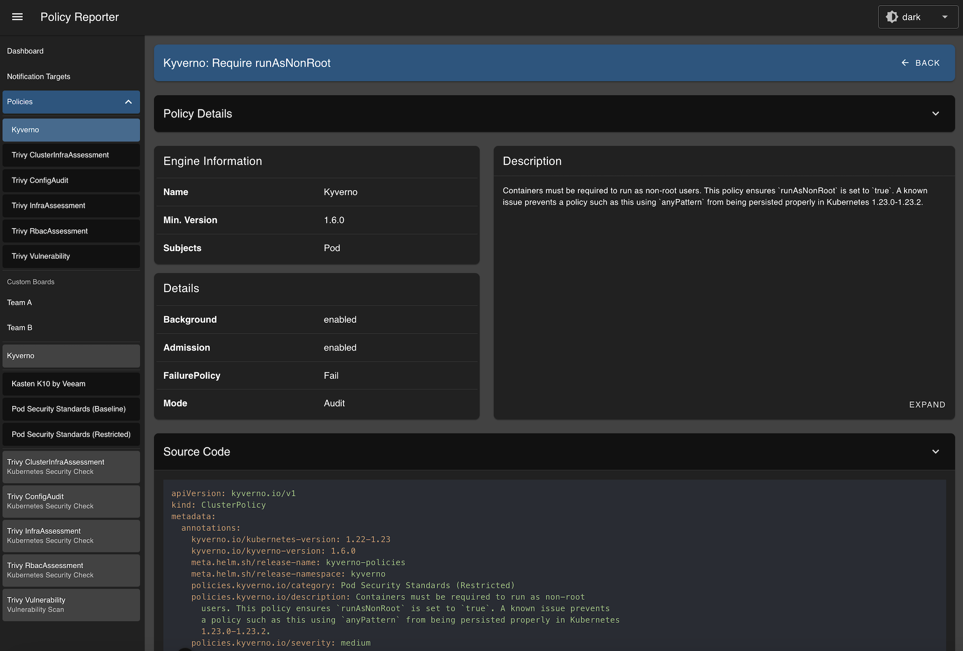Collapse the Policies sidebar group
Viewport: 963px width, 651px height.
click(71, 102)
